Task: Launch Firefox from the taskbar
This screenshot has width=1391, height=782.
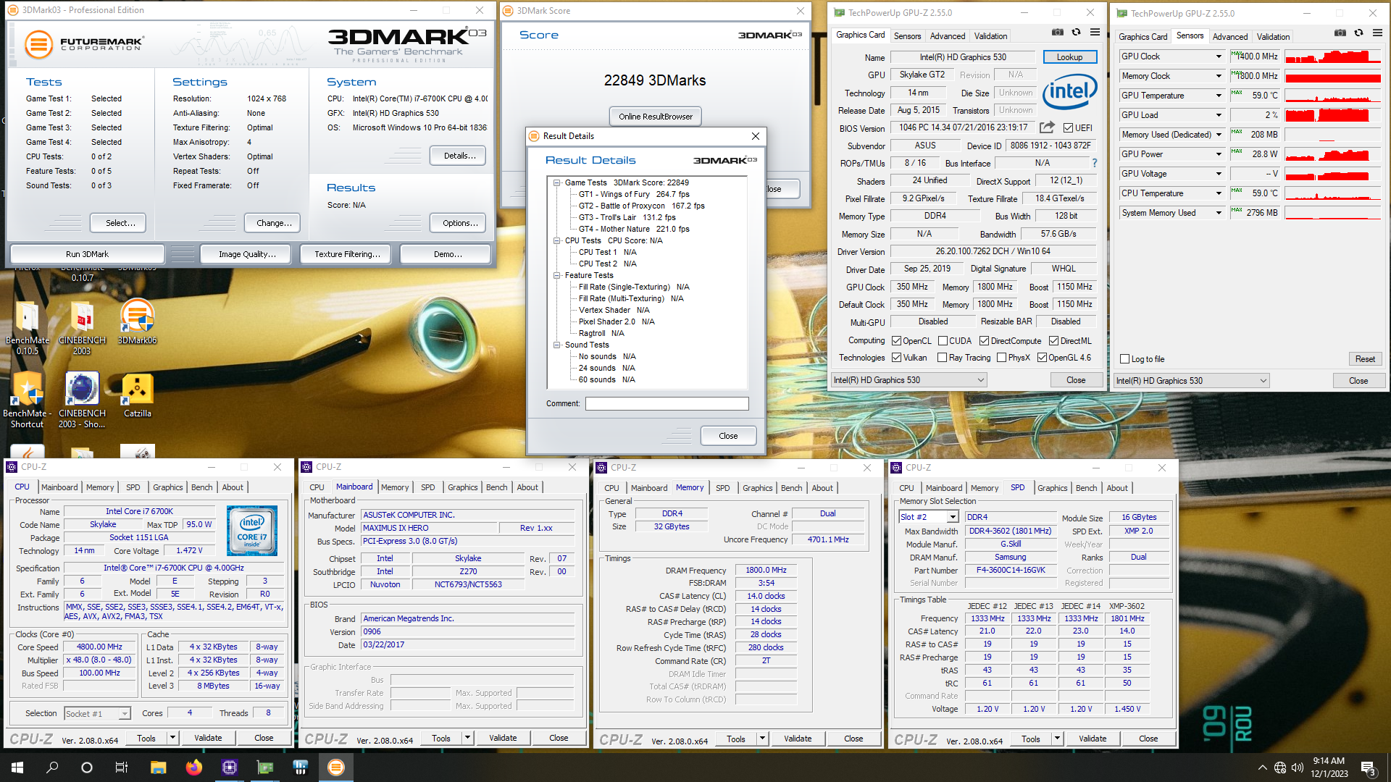Action: pyautogui.click(x=193, y=768)
